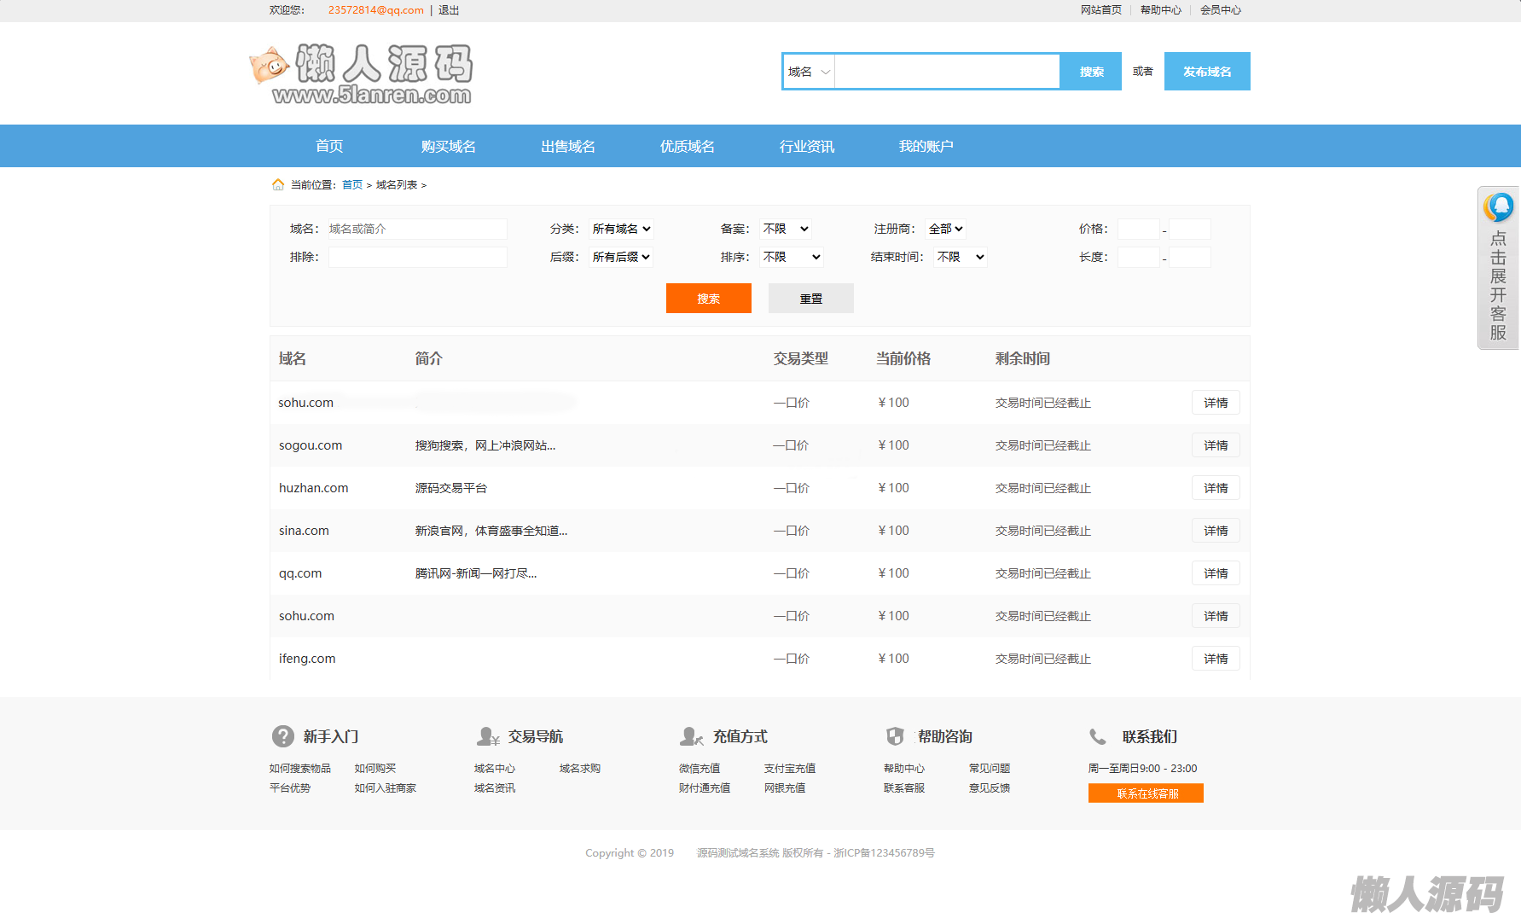Click the question mark icon beside 新手入门

[282, 736]
